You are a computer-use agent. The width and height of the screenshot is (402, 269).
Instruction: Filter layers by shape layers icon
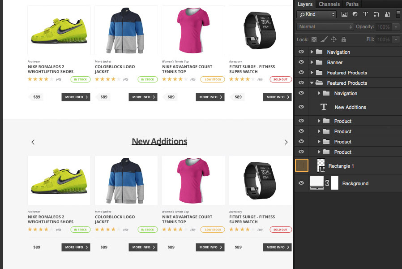376,14
